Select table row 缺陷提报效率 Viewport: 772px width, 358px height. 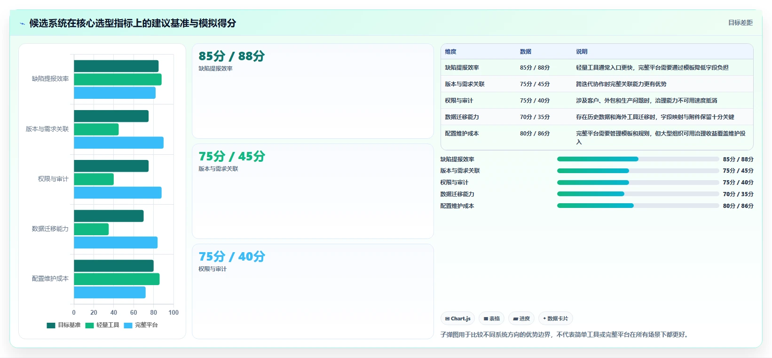coord(597,67)
